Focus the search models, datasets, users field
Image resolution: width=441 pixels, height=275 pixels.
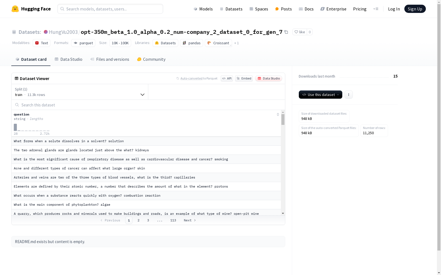110,9
